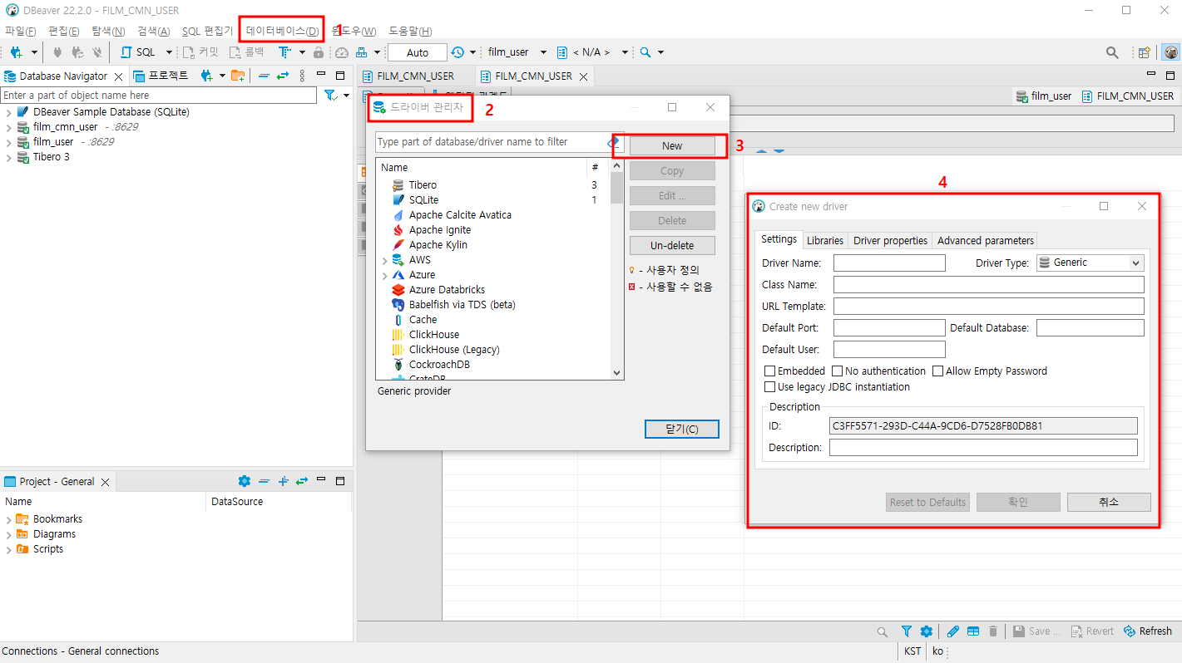
Task: Select ClickHouse (Legacy) driver entry
Action: pos(454,350)
